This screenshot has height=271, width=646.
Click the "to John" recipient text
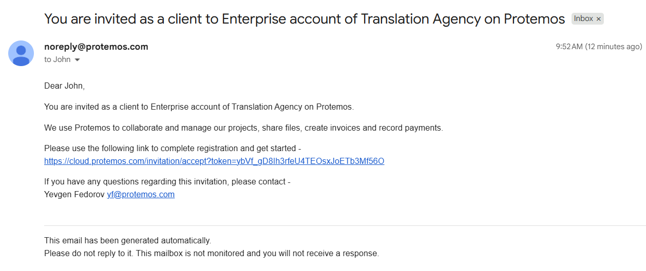click(x=57, y=59)
